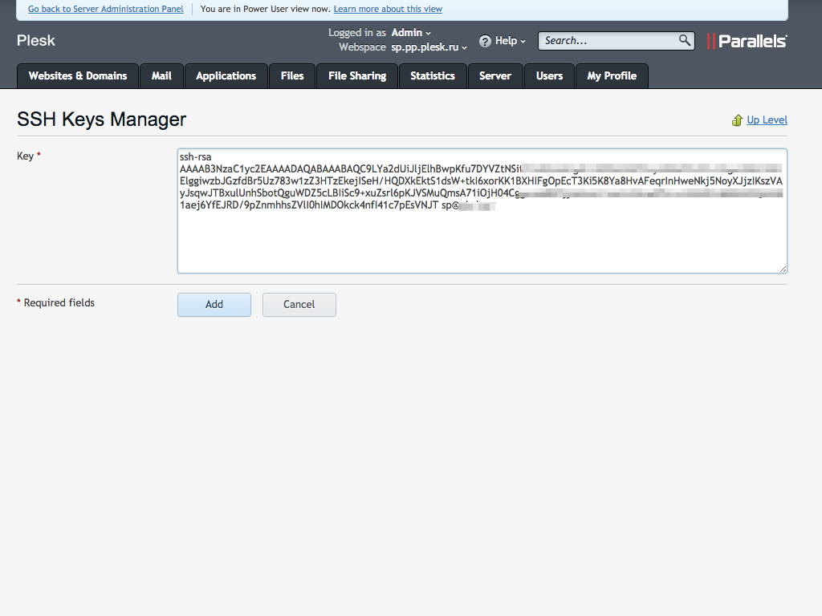Click the Up Level link
The height and width of the screenshot is (616, 822).
[767, 120]
